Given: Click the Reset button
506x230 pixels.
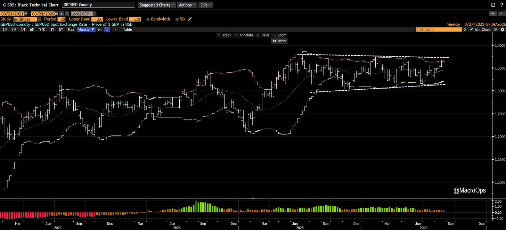Looking at the screenshot, I should pos(279,41).
